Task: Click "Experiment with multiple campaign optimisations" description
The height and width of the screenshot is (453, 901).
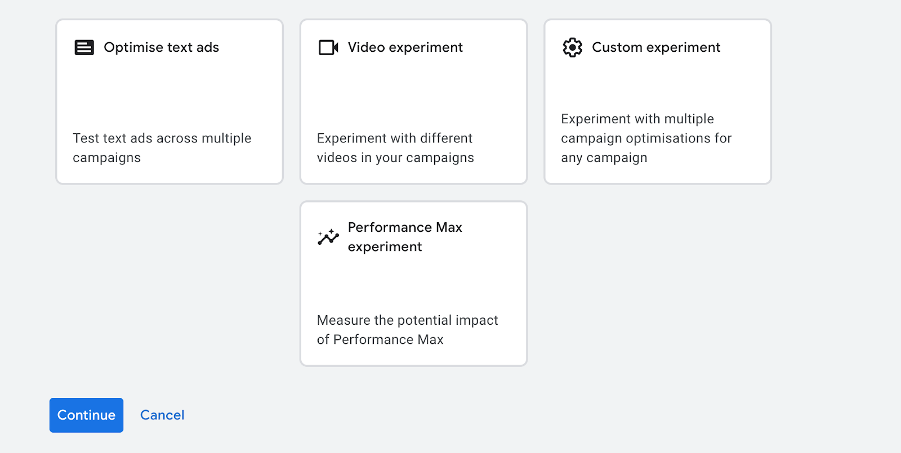Action: tap(646, 138)
